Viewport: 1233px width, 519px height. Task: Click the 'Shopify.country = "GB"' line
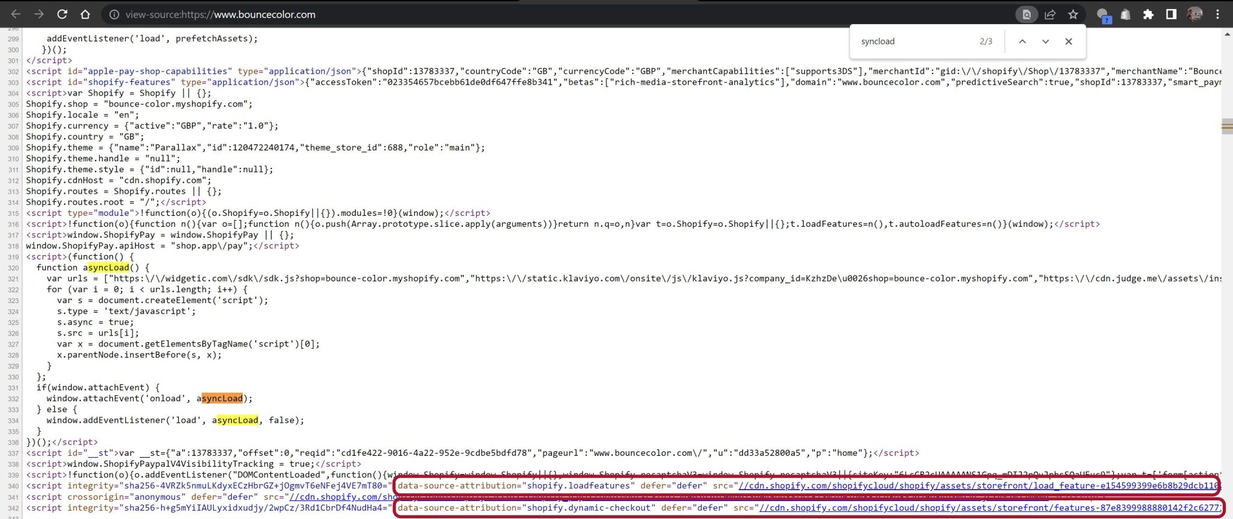pos(85,137)
